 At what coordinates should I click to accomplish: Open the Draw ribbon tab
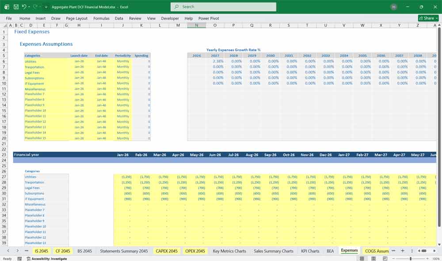pos(56,18)
